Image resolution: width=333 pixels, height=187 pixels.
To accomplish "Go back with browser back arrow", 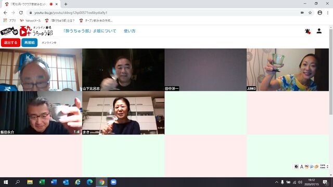I will pyautogui.click(x=5, y=12).
